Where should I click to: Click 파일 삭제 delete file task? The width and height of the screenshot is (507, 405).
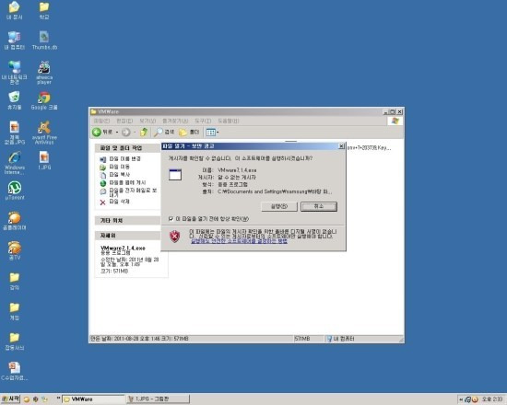(x=114, y=202)
